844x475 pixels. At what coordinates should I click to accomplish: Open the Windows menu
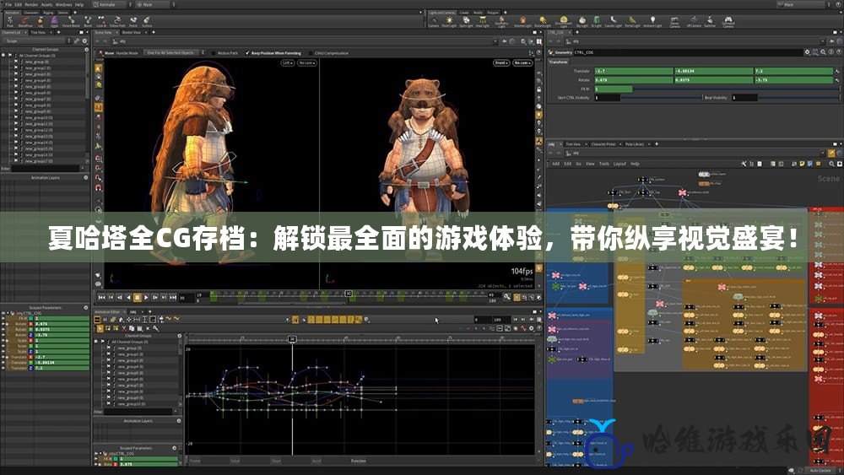63,4
